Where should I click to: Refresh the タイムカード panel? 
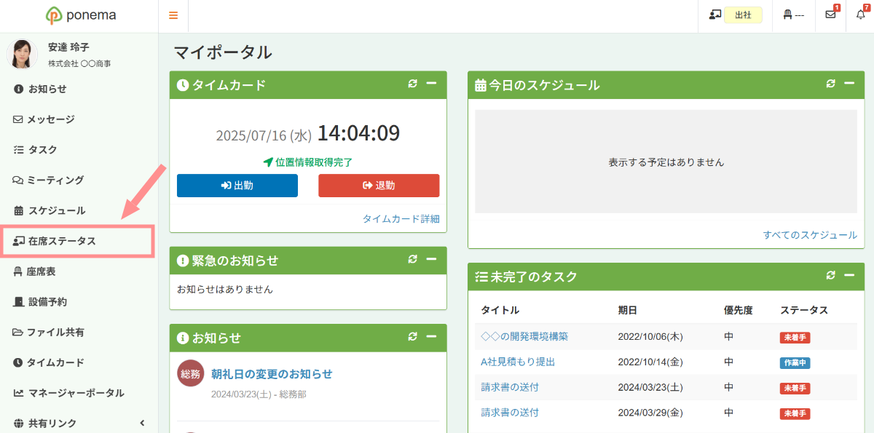tap(413, 84)
